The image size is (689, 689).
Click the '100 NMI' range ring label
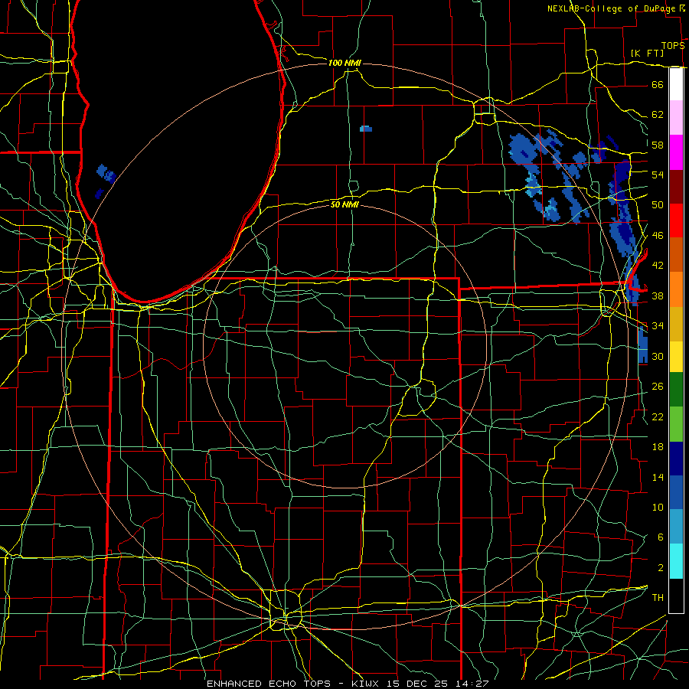(x=344, y=63)
